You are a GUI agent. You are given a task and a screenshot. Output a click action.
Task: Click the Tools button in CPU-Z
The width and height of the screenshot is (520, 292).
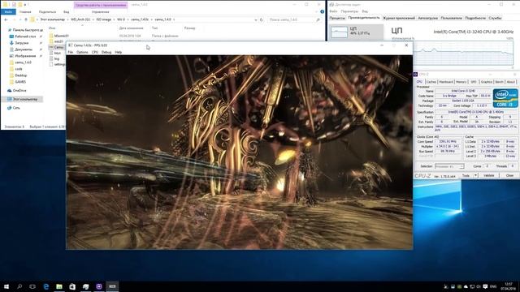(466, 175)
